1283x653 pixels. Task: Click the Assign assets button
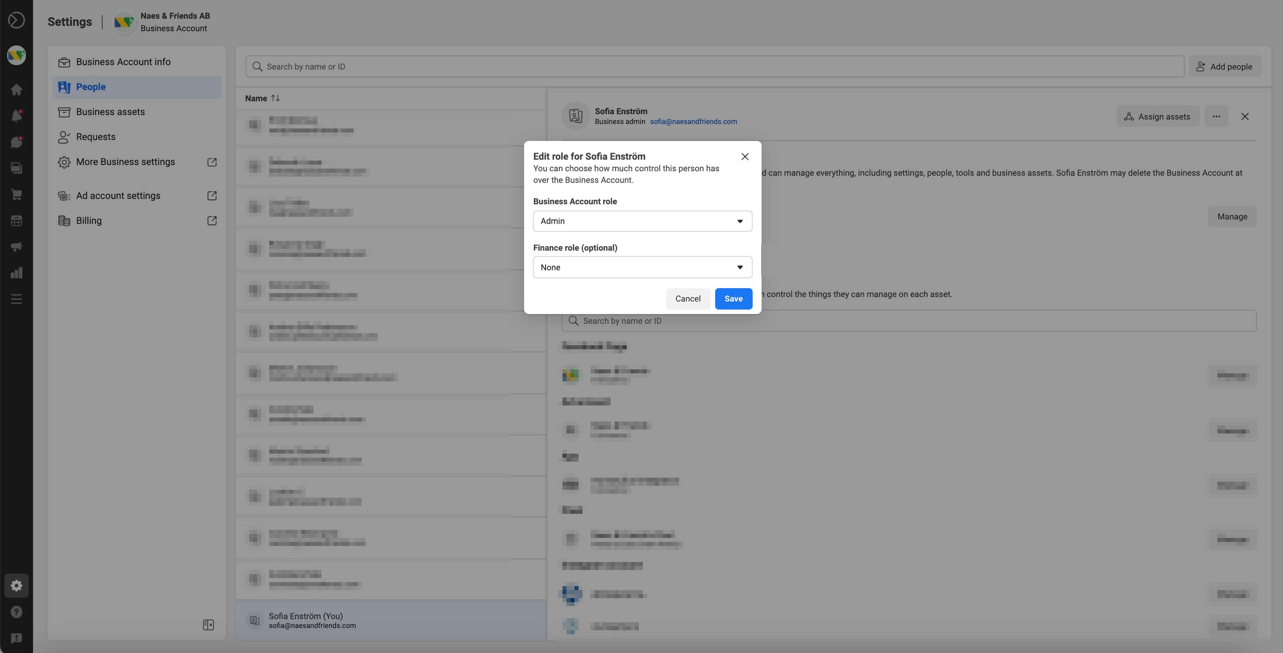point(1158,116)
